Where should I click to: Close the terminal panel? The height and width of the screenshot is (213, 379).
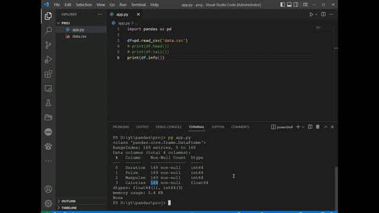pos(332,127)
